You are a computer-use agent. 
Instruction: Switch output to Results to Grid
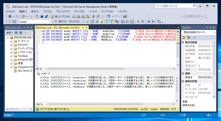tap(127, 21)
